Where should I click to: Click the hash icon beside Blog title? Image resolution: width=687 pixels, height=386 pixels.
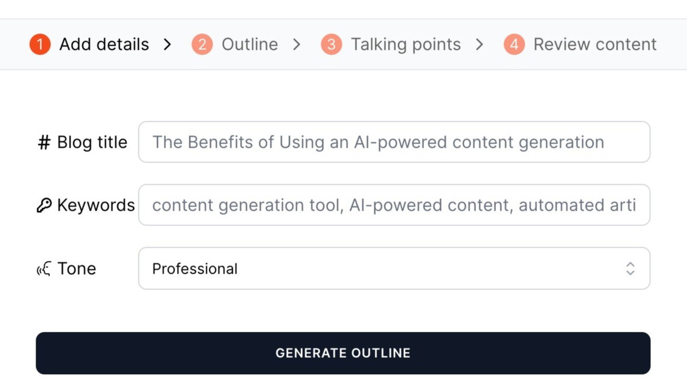coord(44,143)
